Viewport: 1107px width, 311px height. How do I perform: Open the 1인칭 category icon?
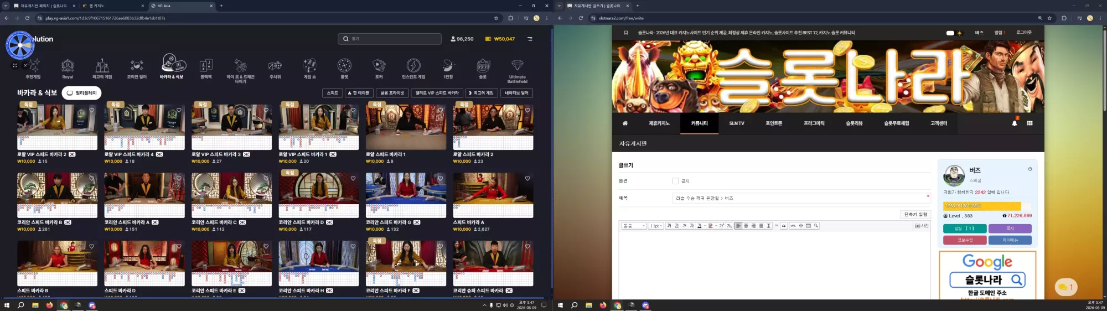point(448,66)
